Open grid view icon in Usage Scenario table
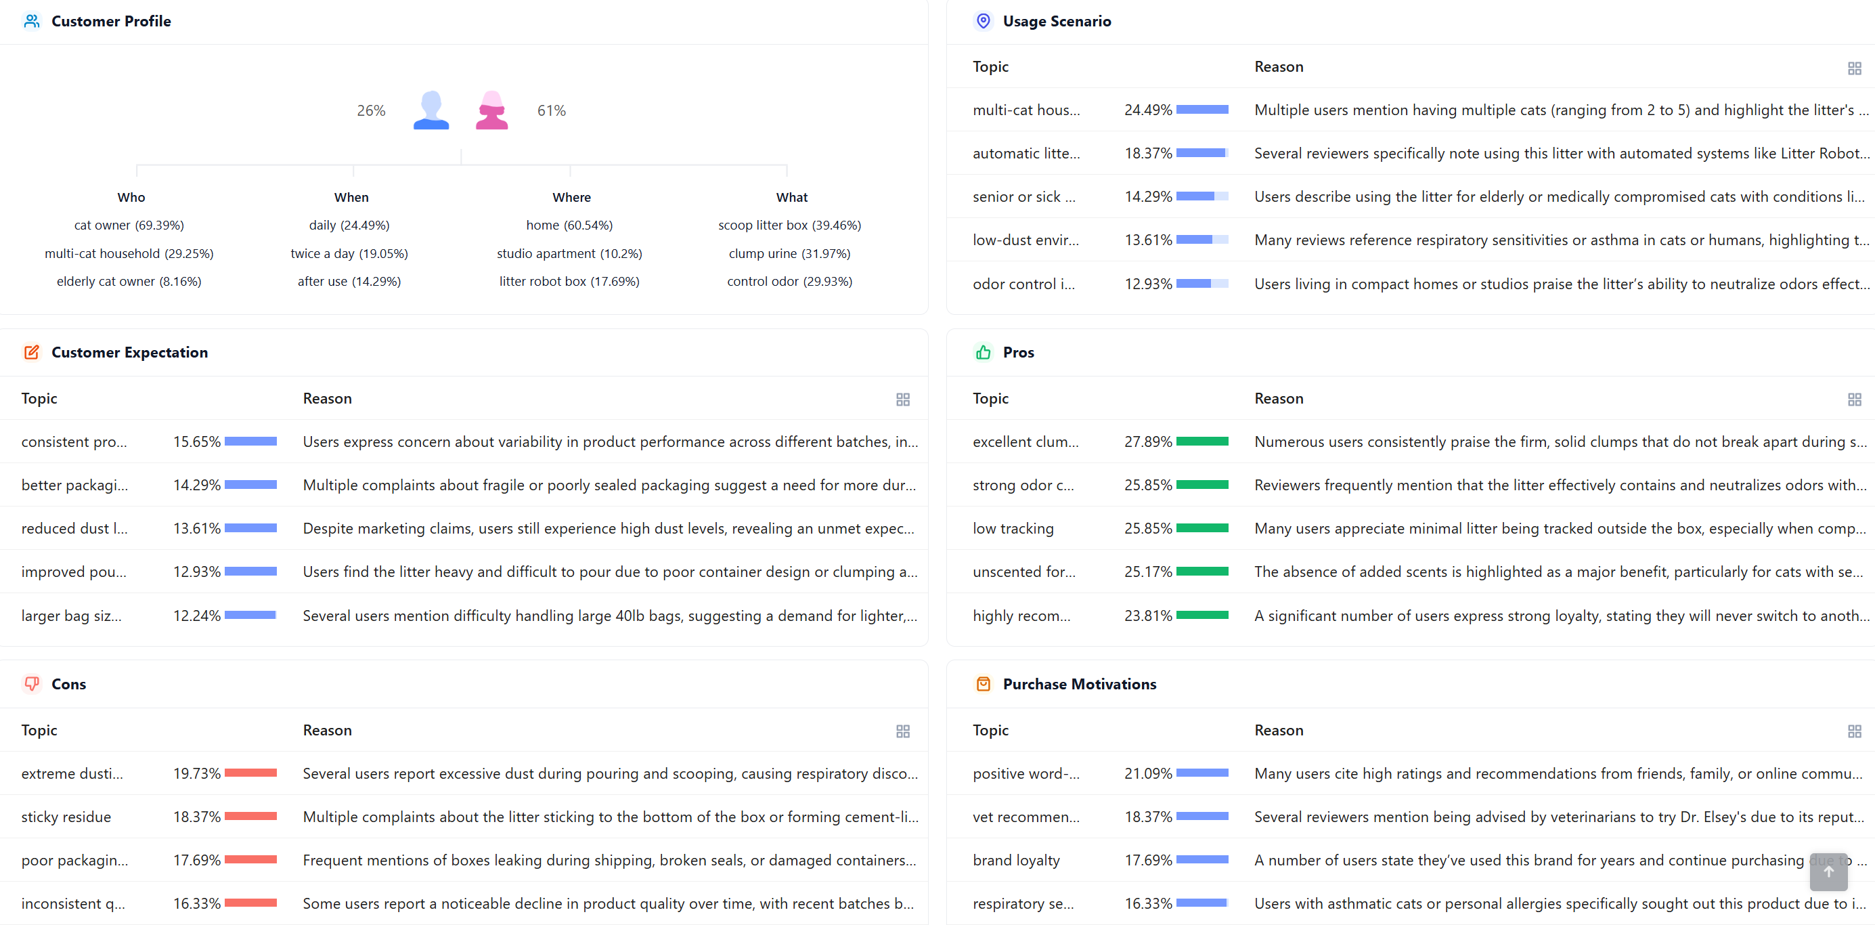The height and width of the screenshot is (925, 1875). pos(1854,68)
